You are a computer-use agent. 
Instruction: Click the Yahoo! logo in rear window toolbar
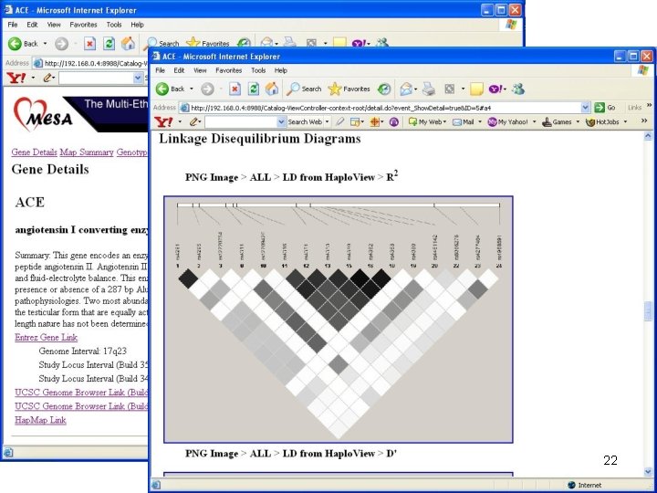click(16, 78)
